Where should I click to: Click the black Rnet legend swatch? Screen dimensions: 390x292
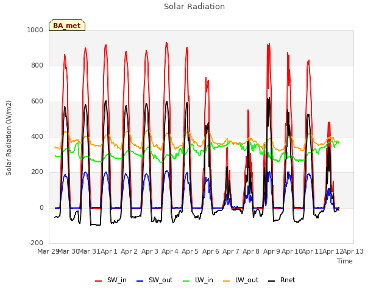pyautogui.click(x=272, y=281)
